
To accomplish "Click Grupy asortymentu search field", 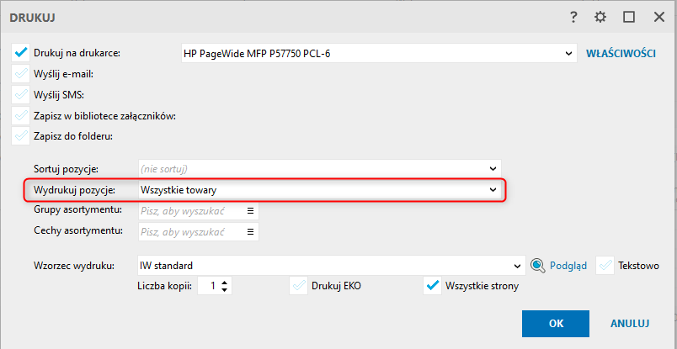I will click(x=193, y=211).
